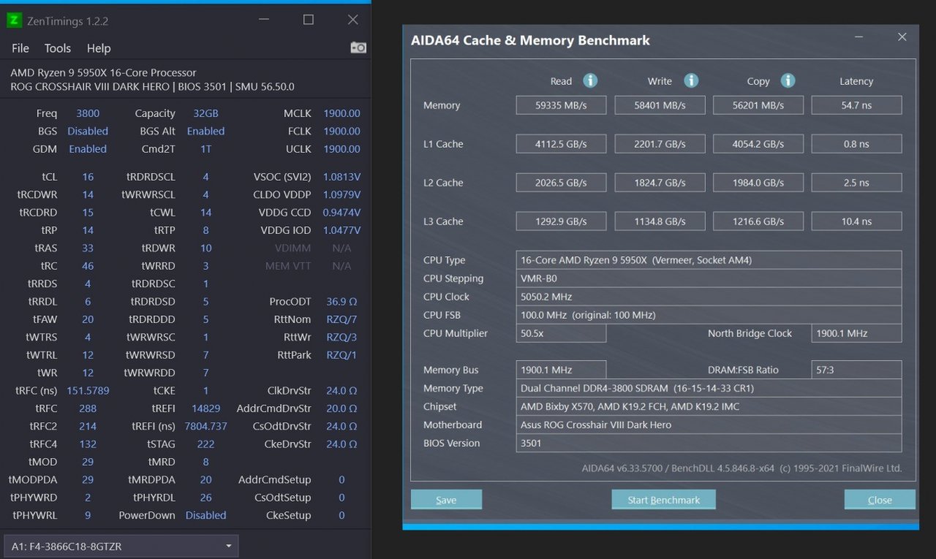Close the AIDA64 window with the X
This screenshot has width=936, height=559.
coord(902,37)
